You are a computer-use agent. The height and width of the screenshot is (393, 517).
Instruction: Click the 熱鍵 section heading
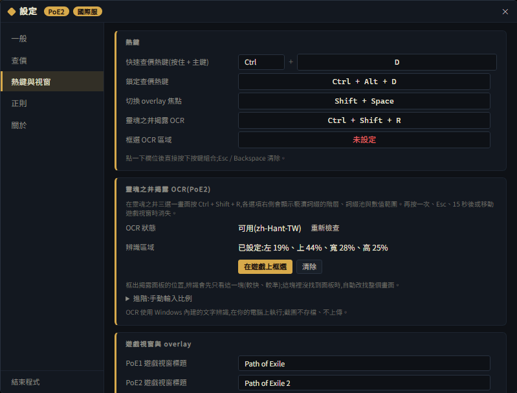tap(133, 42)
